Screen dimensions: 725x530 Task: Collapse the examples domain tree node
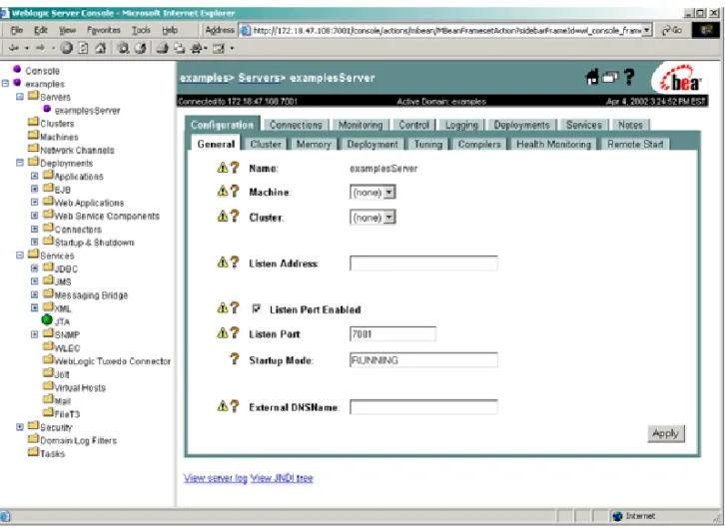(5, 84)
